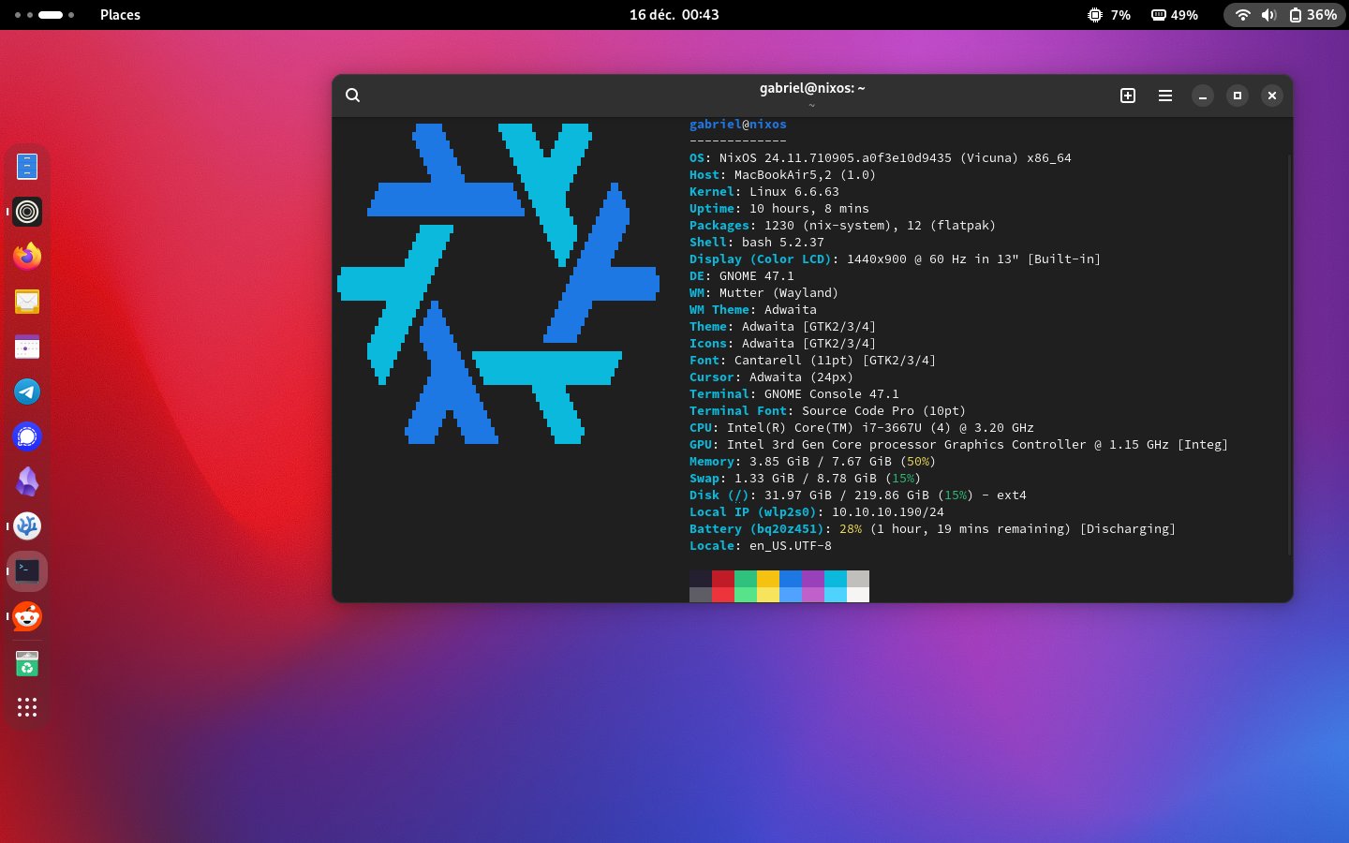Launch Firefox from the dock
This screenshot has width=1349, height=843.
click(x=27, y=256)
